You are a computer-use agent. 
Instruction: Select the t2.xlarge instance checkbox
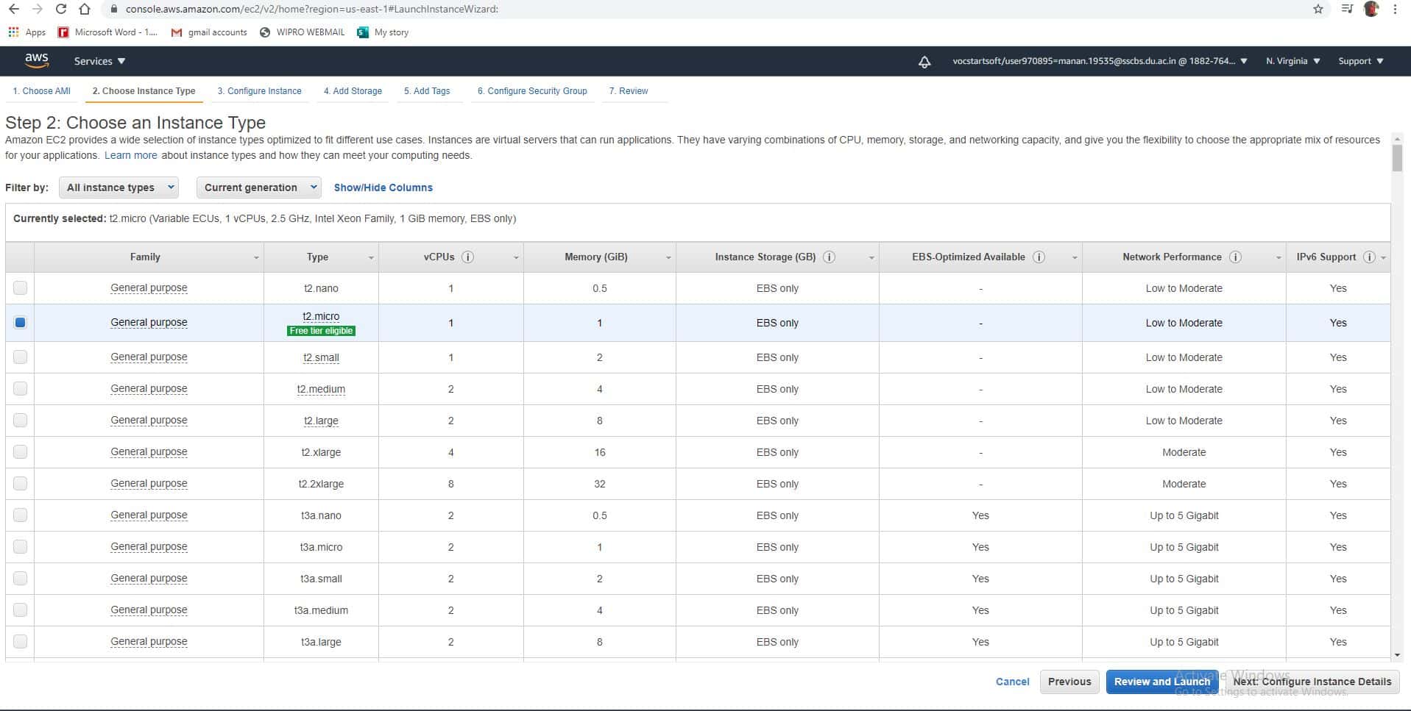pos(20,451)
